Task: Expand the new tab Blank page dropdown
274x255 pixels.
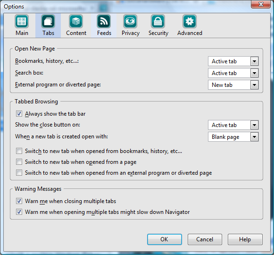Action: 233,137
